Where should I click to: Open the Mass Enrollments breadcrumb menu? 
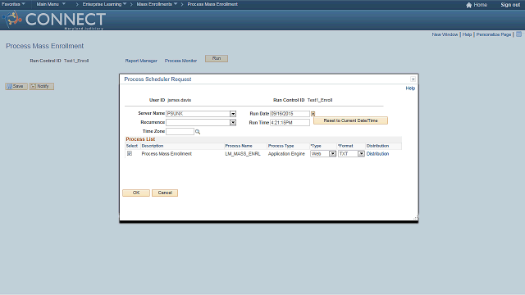157,4
